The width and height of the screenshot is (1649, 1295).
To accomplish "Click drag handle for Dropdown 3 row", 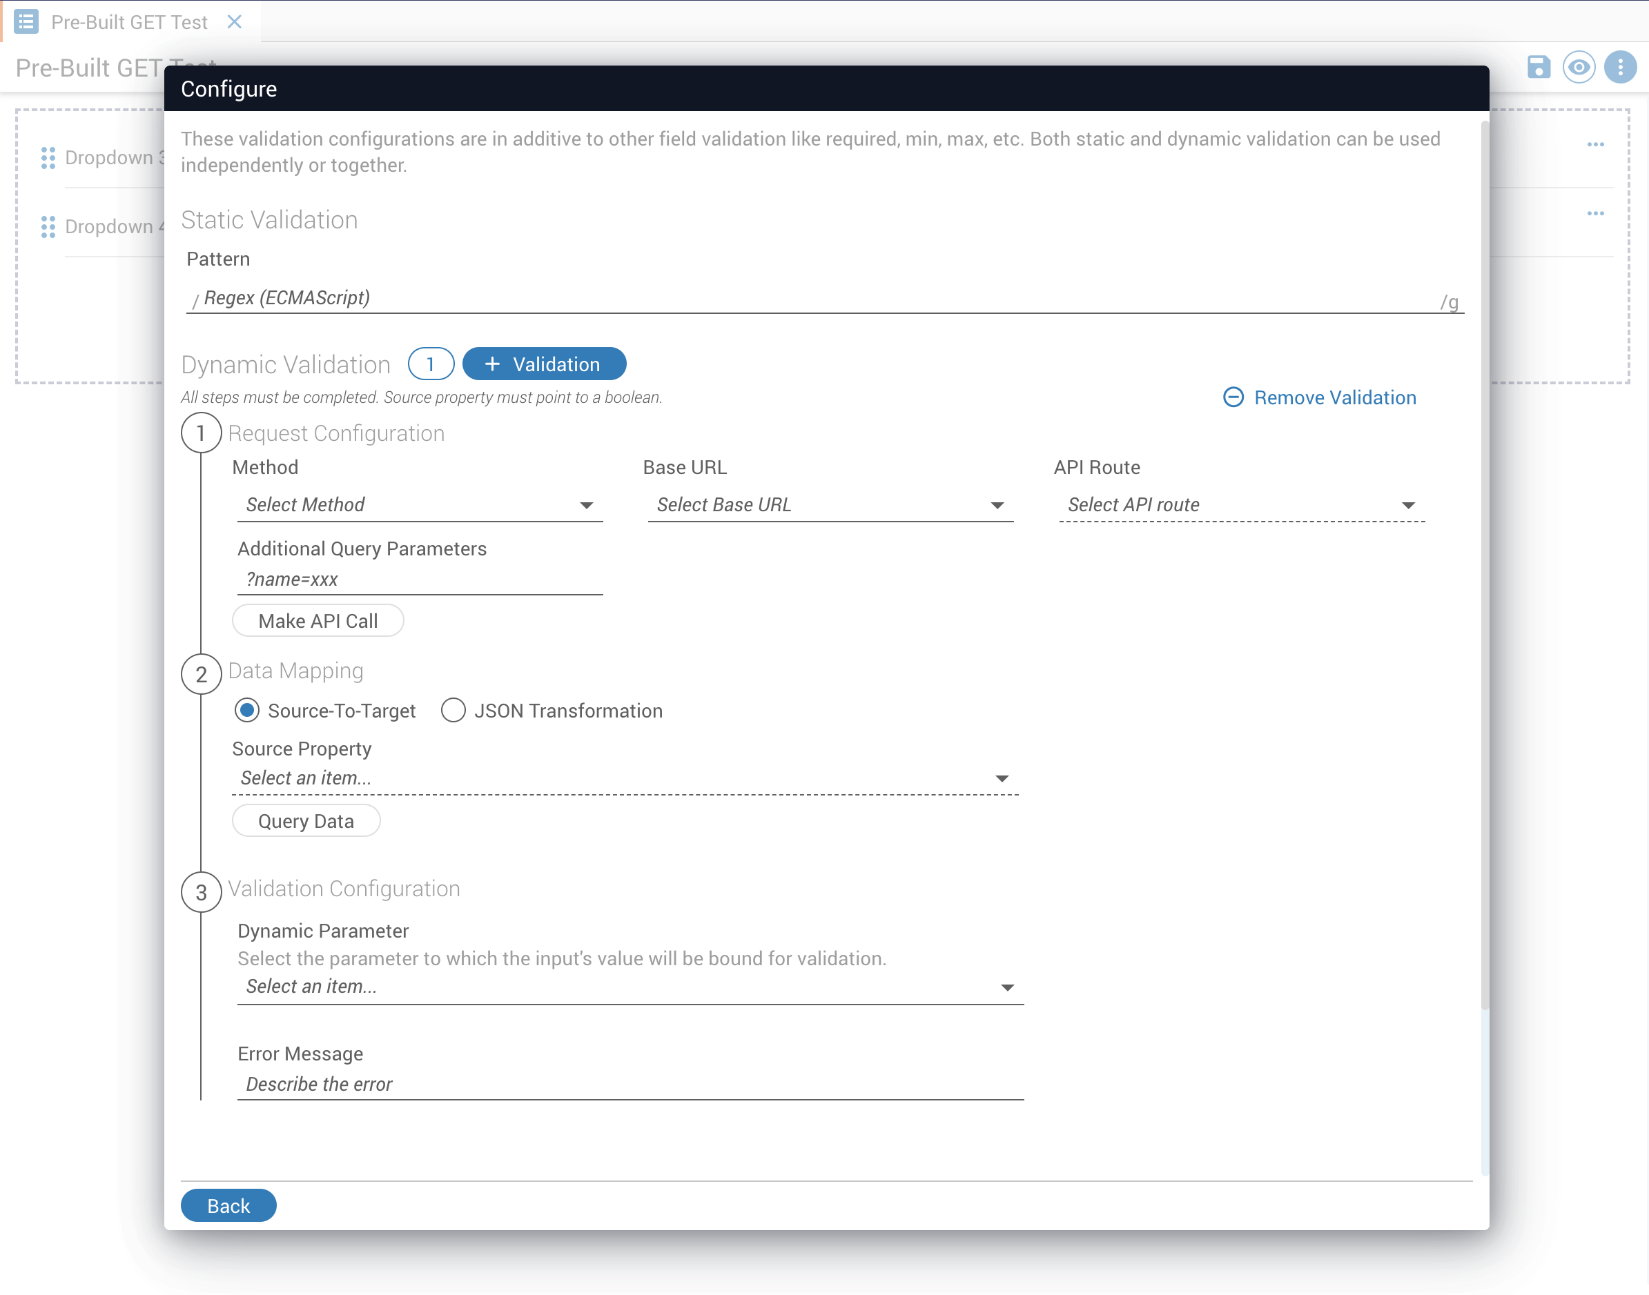I will point(48,158).
